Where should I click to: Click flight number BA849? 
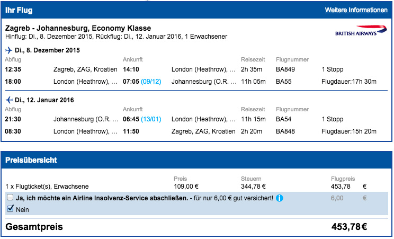285,69
